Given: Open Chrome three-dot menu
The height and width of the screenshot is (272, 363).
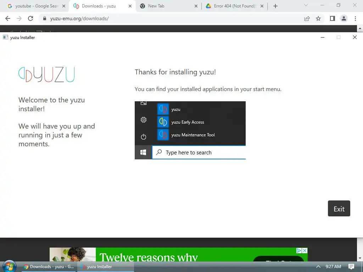Looking at the screenshot, I should pyautogui.click(x=355, y=18).
